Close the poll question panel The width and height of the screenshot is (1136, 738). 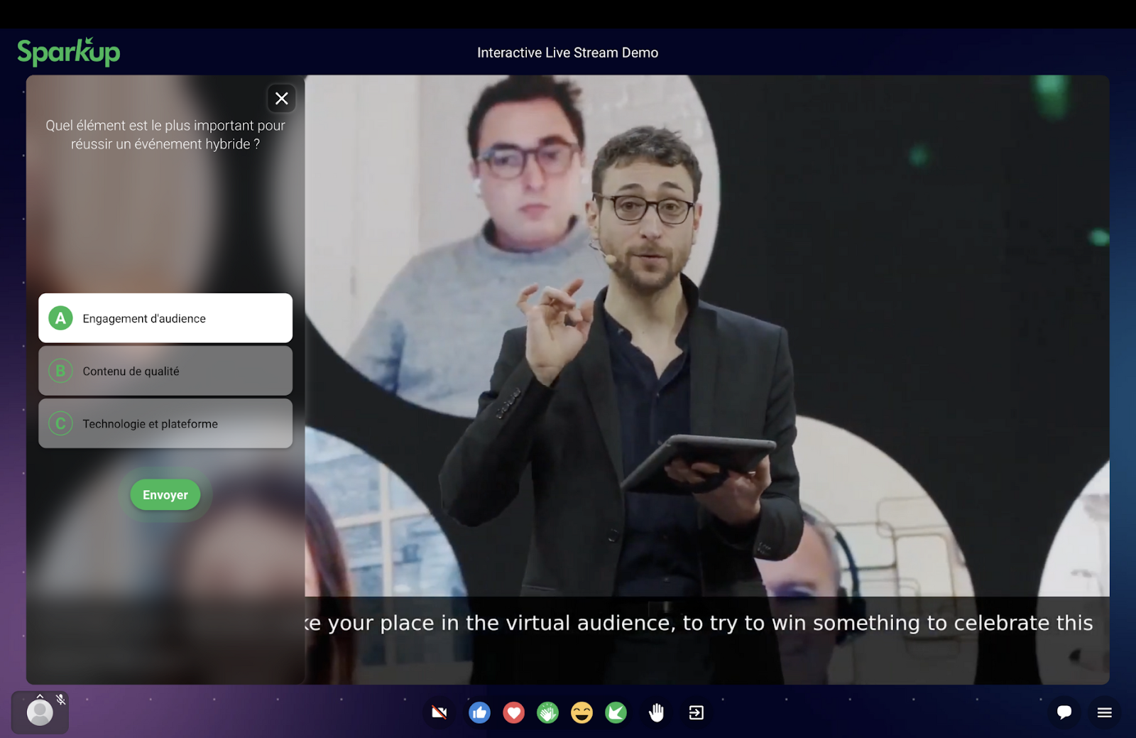pos(282,99)
